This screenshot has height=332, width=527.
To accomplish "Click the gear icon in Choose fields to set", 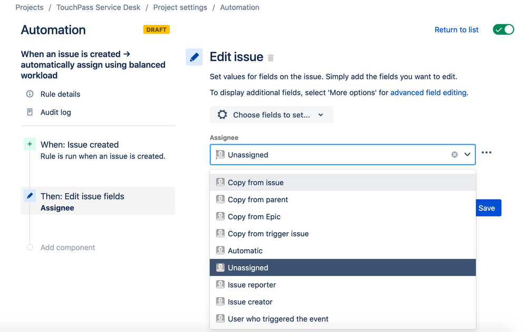I will pos(222,115).
